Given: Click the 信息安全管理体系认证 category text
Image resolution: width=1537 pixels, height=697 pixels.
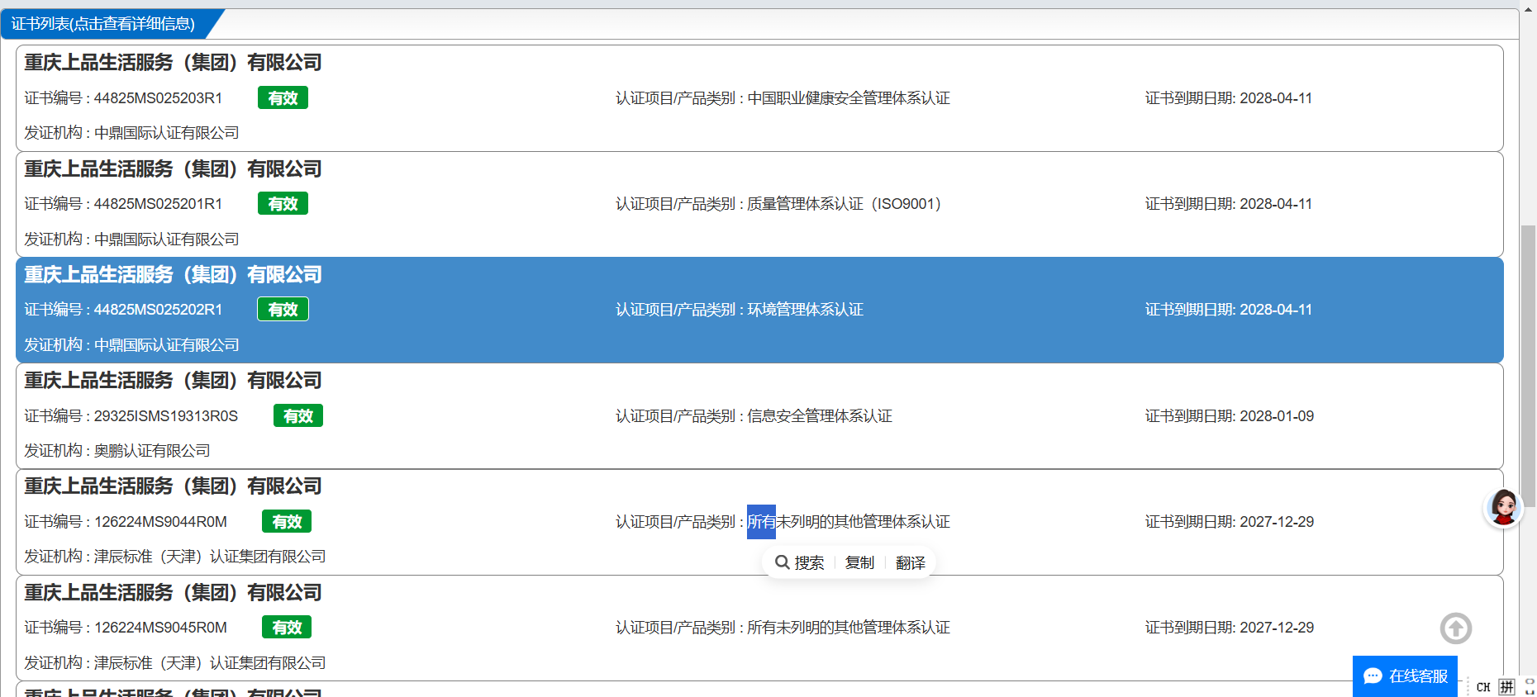Looking at the screenshot, I should coord(820,416).
